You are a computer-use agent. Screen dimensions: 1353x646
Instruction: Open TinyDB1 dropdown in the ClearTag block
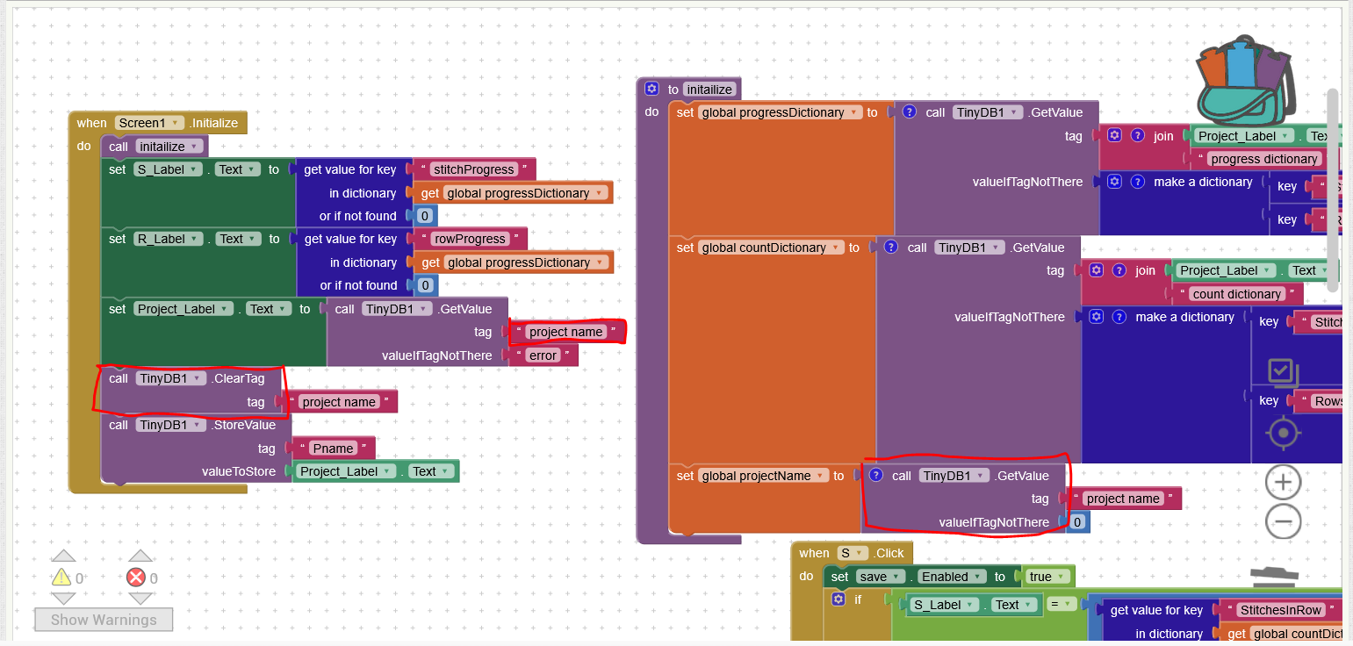coord(172,378)
